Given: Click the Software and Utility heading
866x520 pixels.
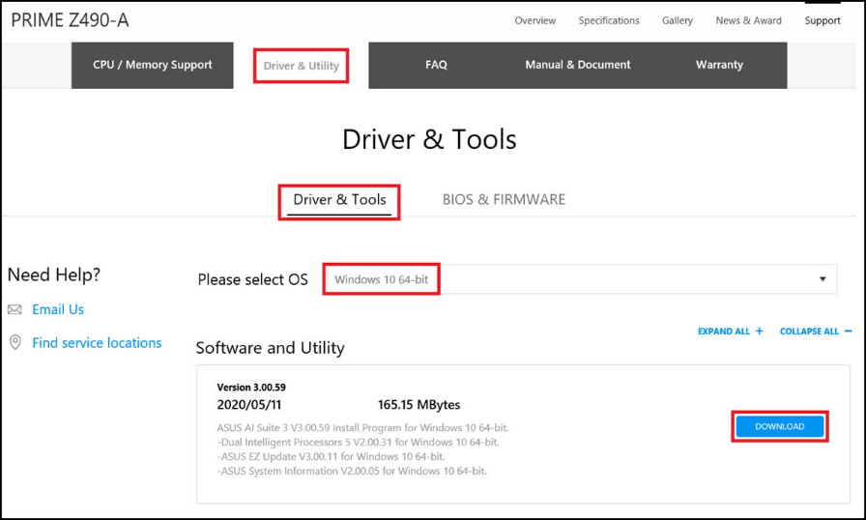Looking at the screenshot, I should [270, 348].
